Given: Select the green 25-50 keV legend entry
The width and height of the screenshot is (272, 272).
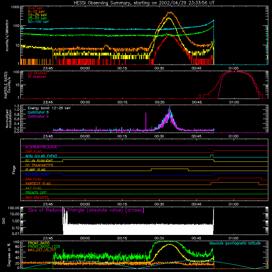Looking at the screenshot, I should [x=37, y=18].
